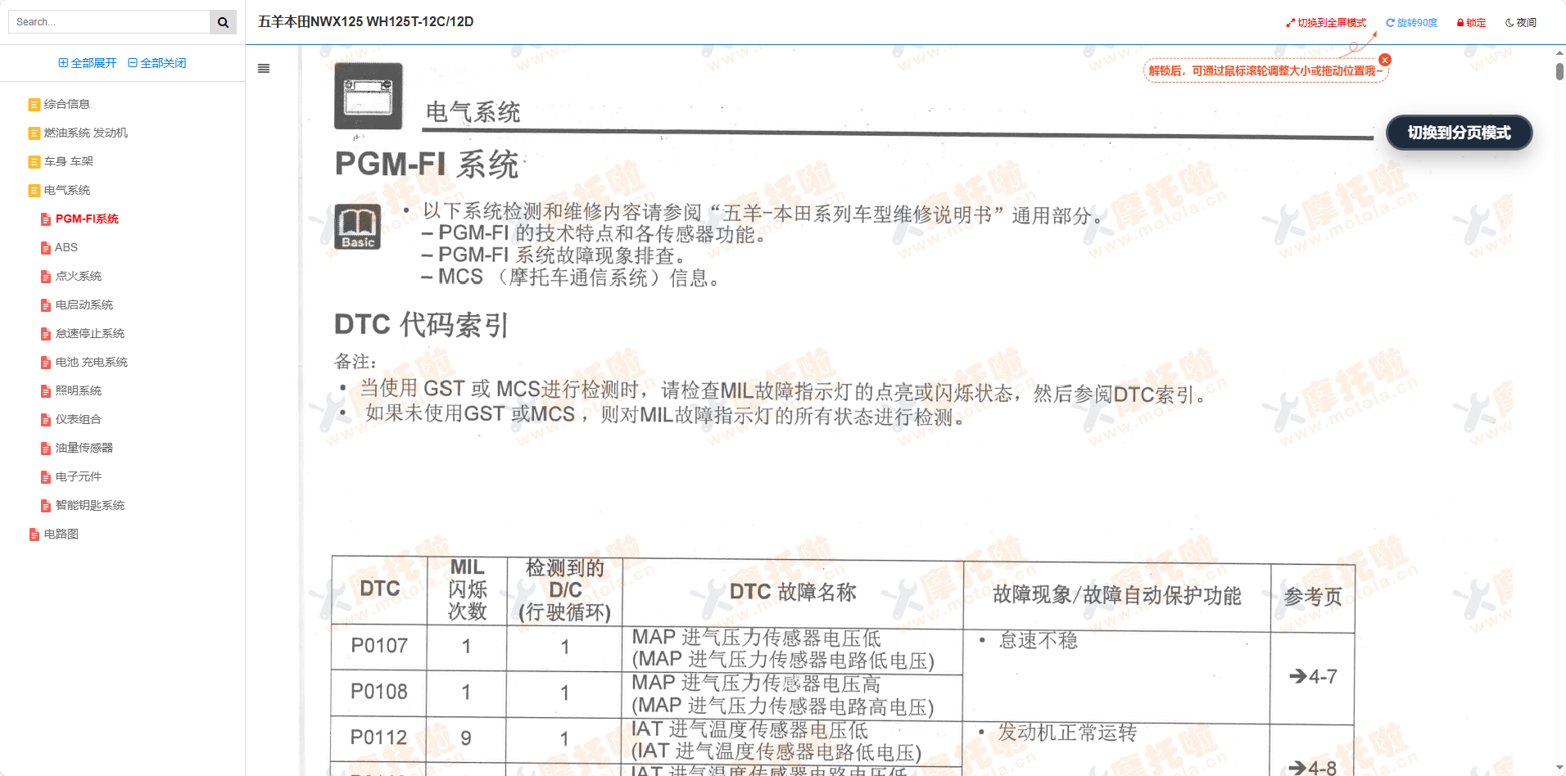This screenshot has height=776, width=1566.
Task: Open the 点火系统 page
Action: [x=79, y=276]
